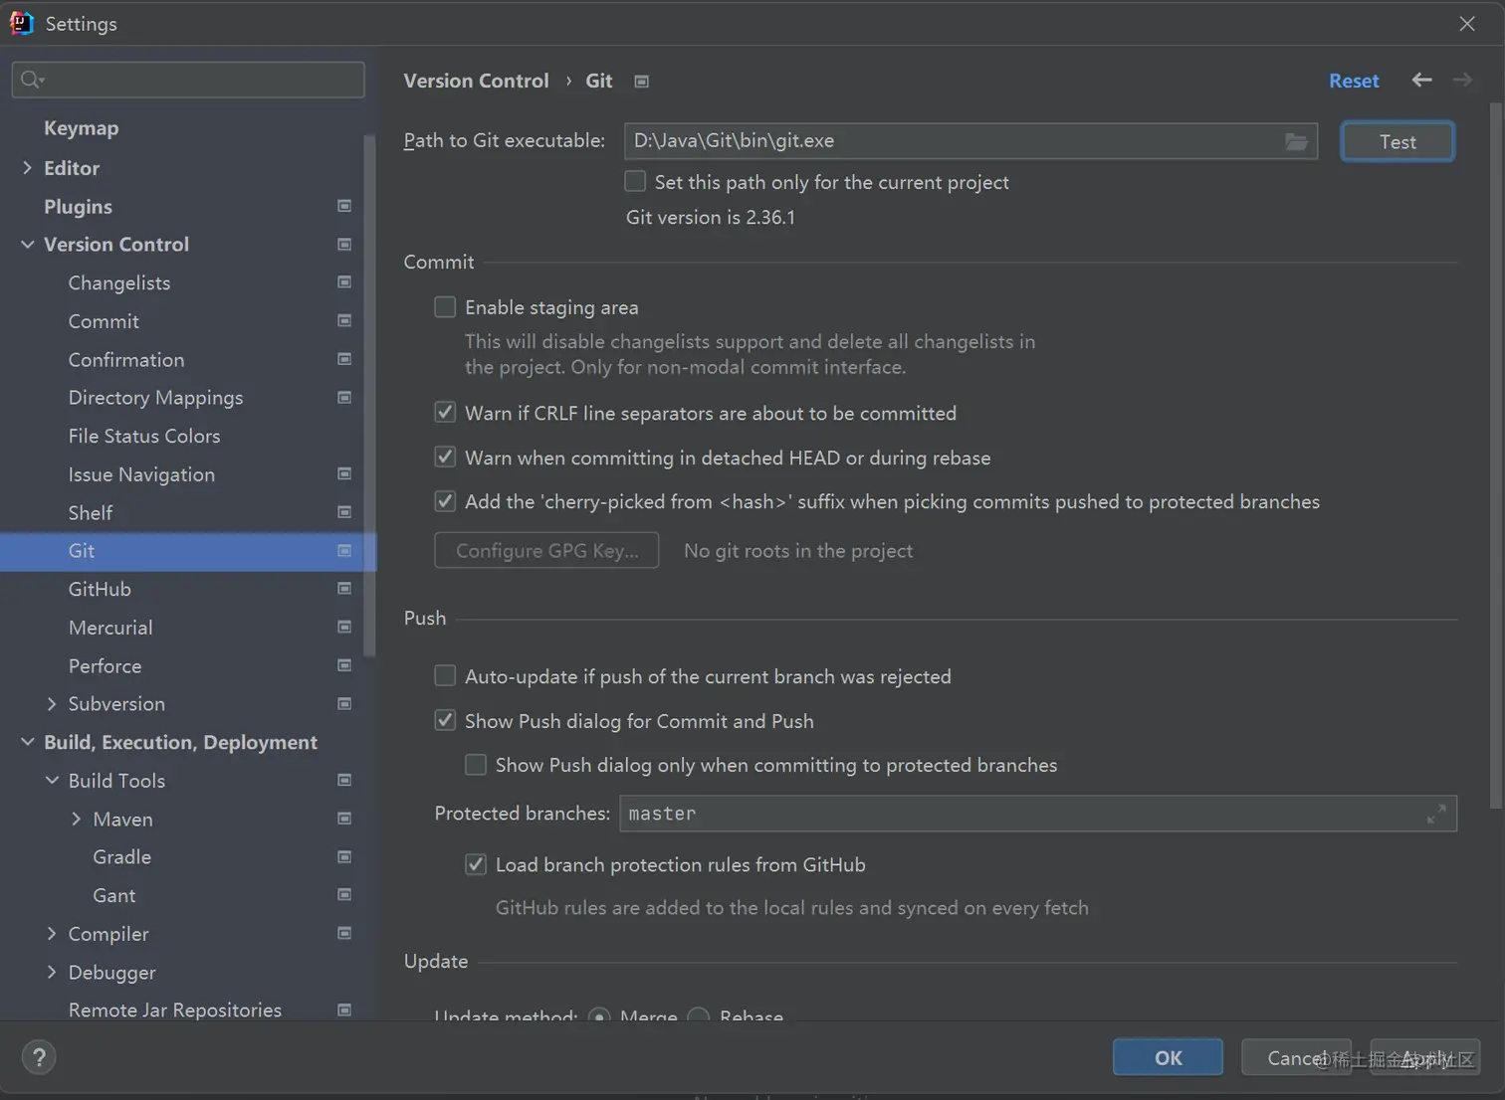
Task: Click the folder browse icon in Git path field
Action: point(1296,141)
